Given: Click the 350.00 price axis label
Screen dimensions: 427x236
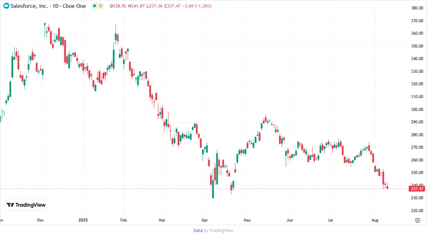Looking at the screenshot, I should pyautogui.click(x=417, y=46).
